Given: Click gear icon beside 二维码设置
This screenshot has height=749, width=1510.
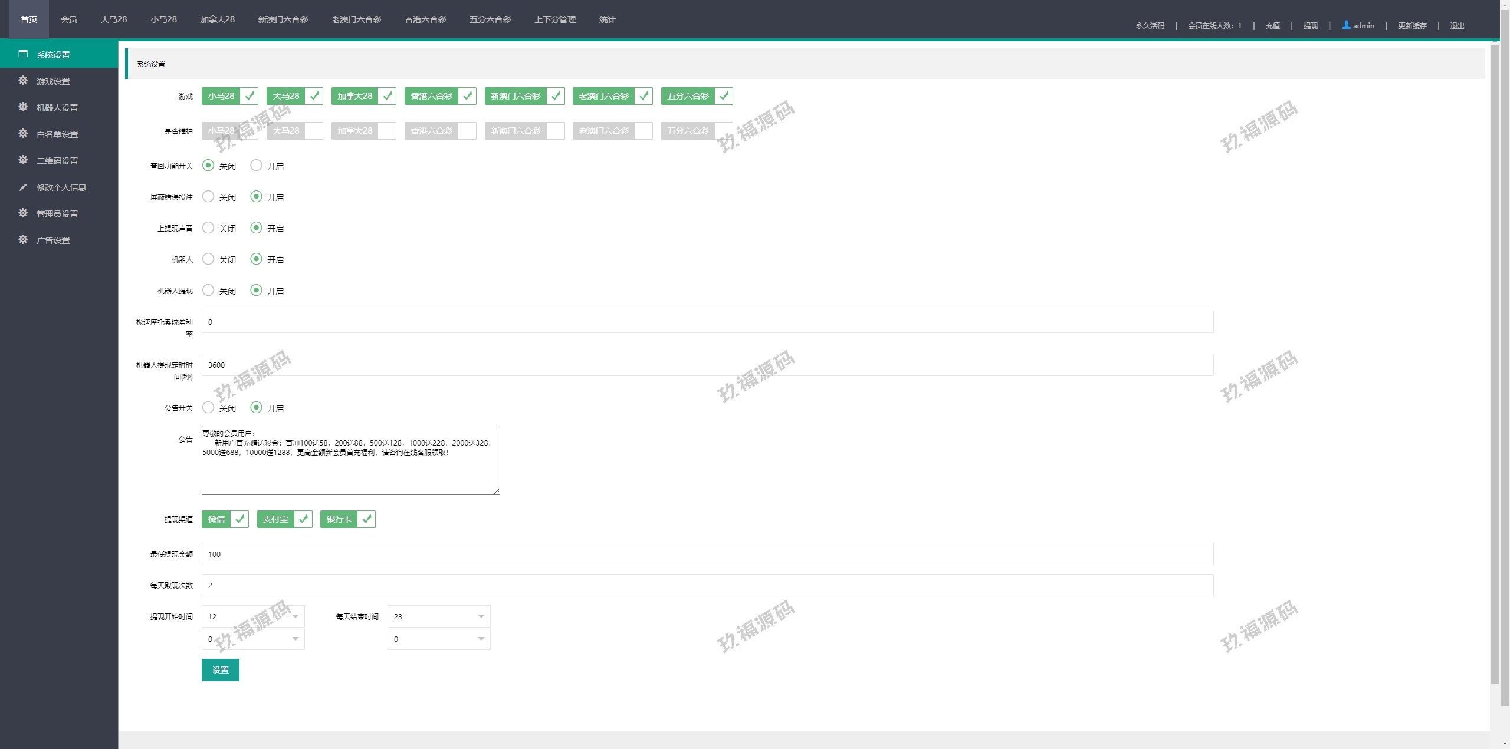Looking at the screenshot, I should click(23, 160).
